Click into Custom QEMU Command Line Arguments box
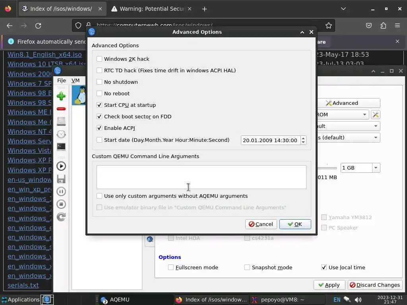The width and height of the screenshot is (407, 305). [x=202, y=177]
